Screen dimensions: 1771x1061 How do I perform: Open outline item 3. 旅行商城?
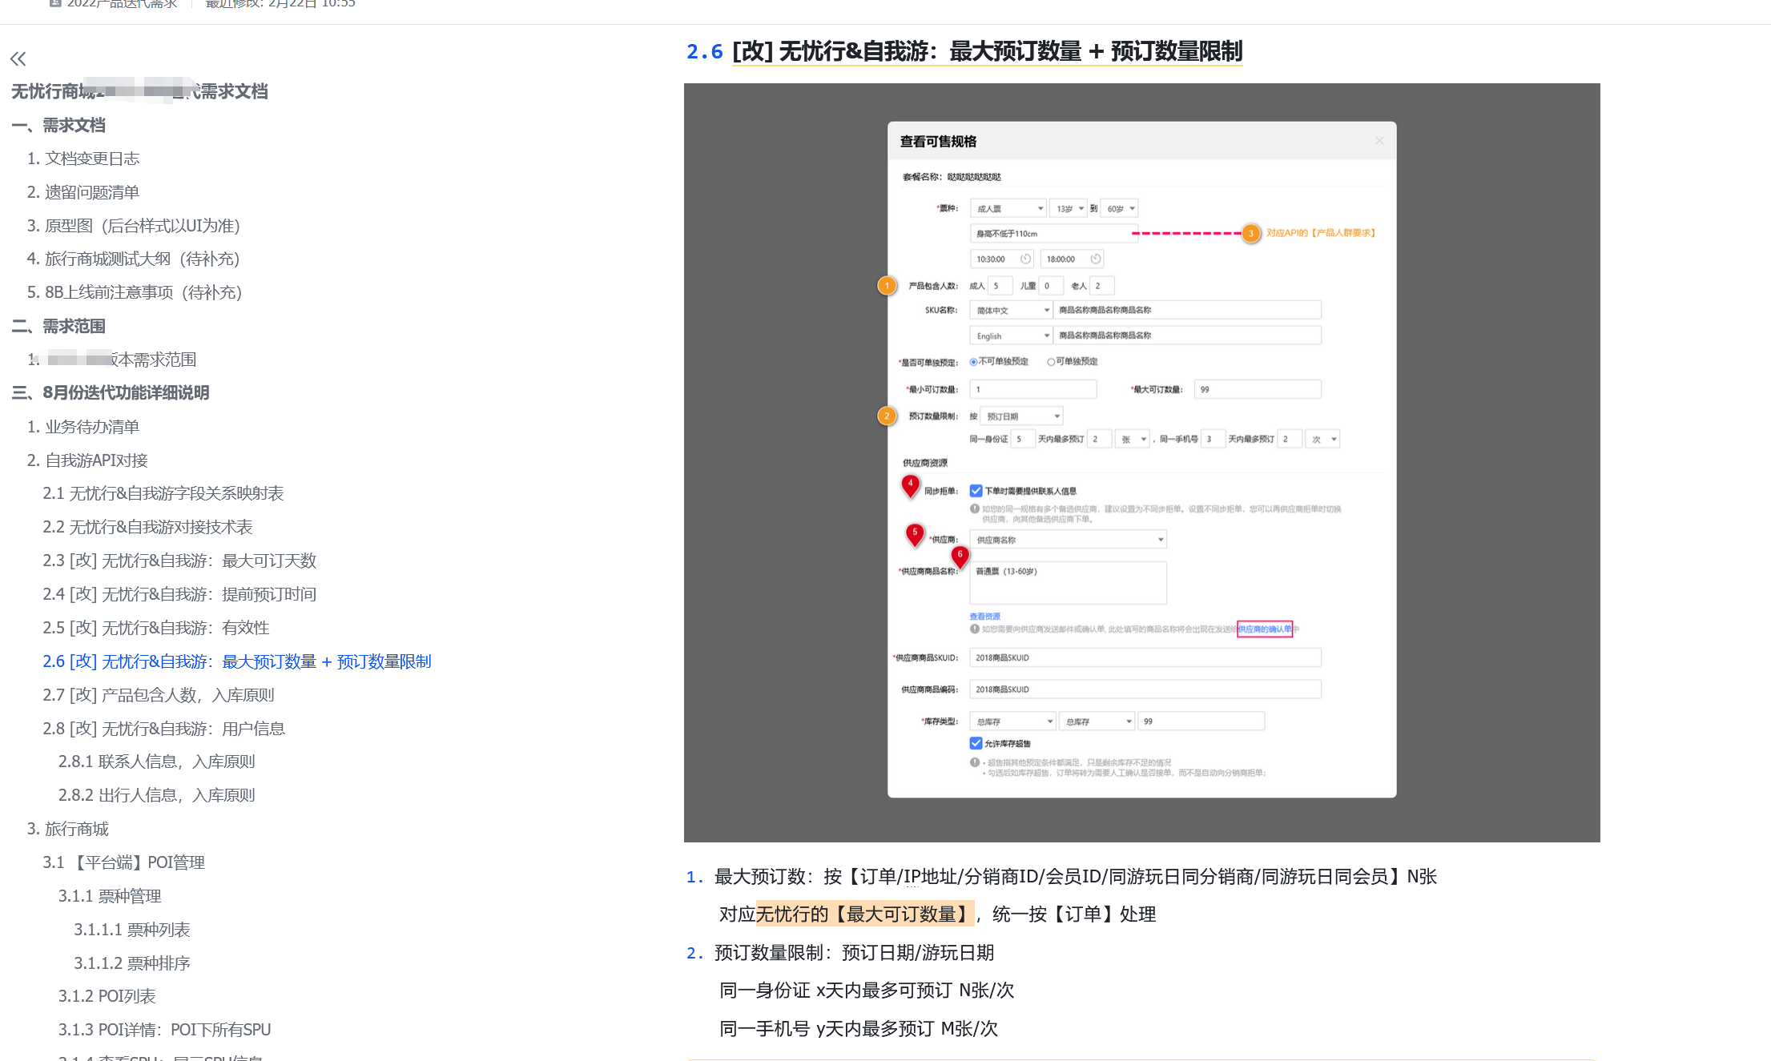click(68, 829)
